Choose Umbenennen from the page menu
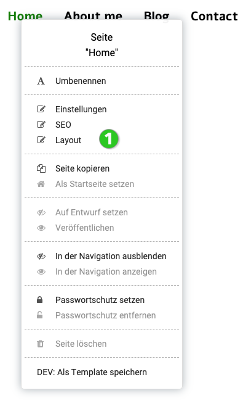This screenshot has height=406, width=251. [x=81, y=81]
